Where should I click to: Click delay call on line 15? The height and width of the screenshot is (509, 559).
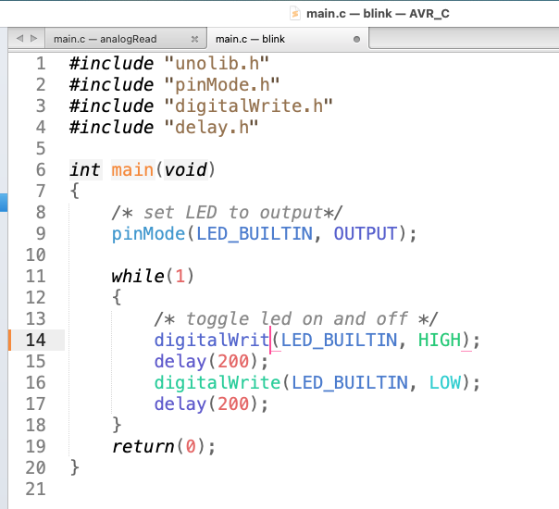tap(180, 362)
